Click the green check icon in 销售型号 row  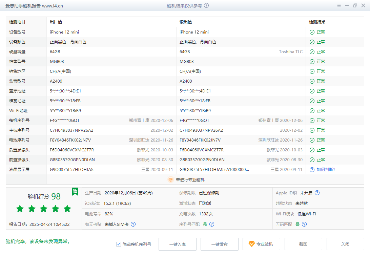click(x=312, y=62)
